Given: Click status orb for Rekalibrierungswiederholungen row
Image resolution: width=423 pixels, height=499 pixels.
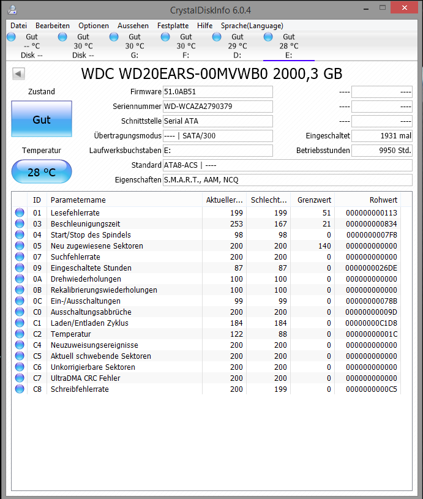Looking at the screenshot, I should [x=20, y=290].
